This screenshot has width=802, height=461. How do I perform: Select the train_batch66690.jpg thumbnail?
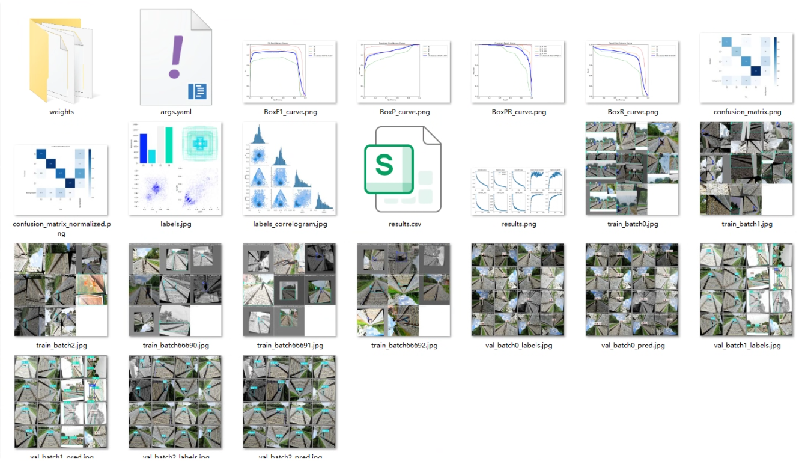[x=175, y=290]
